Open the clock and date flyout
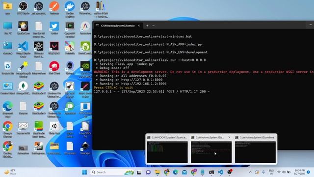 click(300, 172)
